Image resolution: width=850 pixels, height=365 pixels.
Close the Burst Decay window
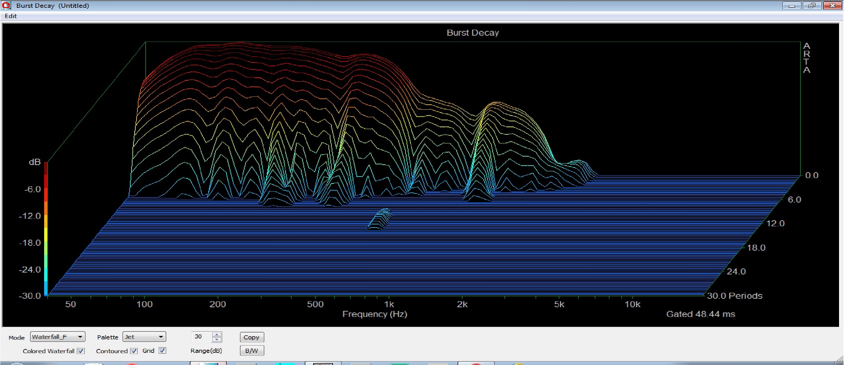832,5
